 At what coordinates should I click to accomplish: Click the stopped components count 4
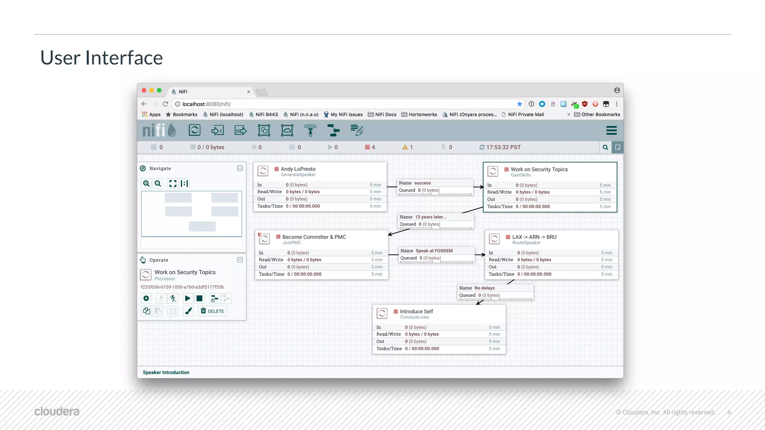coord(370,147)
